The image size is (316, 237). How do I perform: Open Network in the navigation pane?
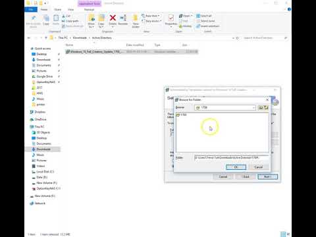coord(39,203)
